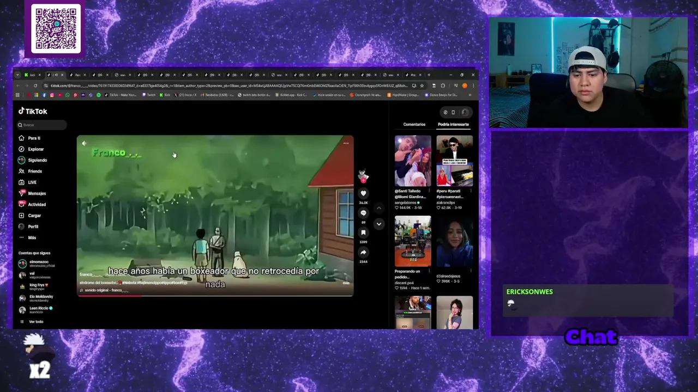This screenshot has width=698, height=392.
Task: Open the king Frys followed account
Action: 34,286
